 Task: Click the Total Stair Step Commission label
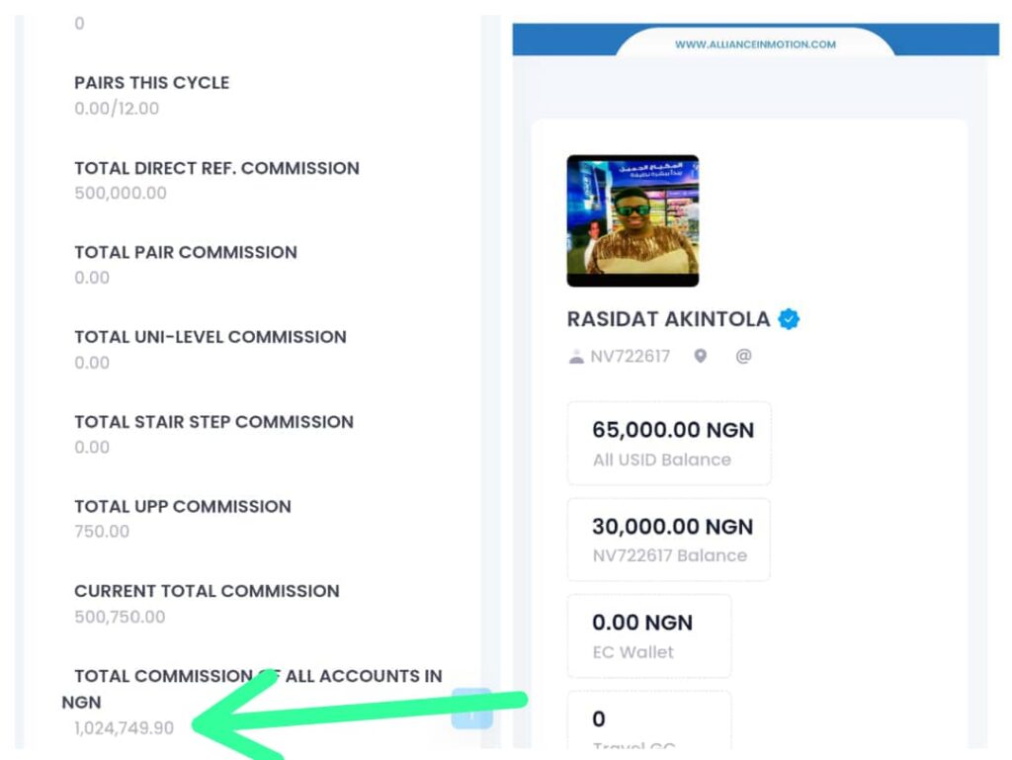[213, 422]
